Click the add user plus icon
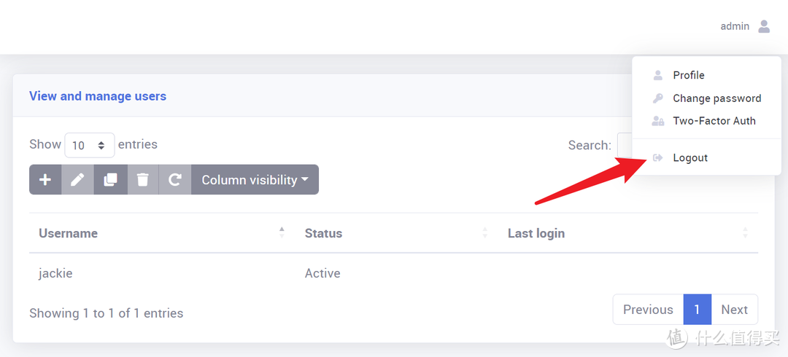The height and width of the screenshot is (357, 788). [x=45, y=180]
